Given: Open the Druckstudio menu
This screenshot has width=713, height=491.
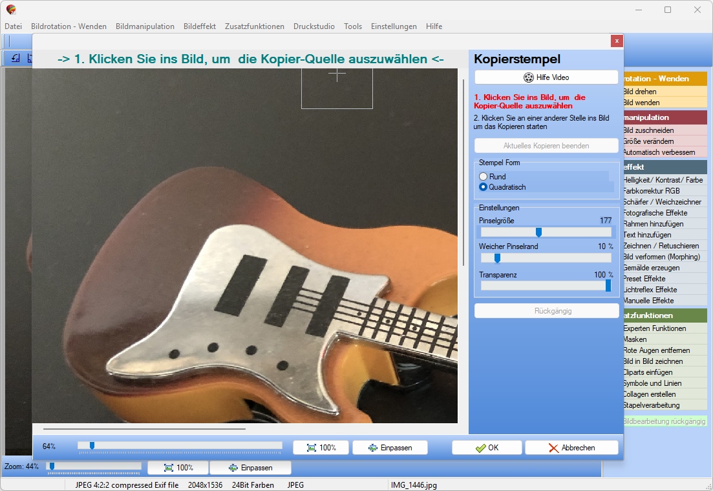Looking at the screenshot, I should 314,26.
